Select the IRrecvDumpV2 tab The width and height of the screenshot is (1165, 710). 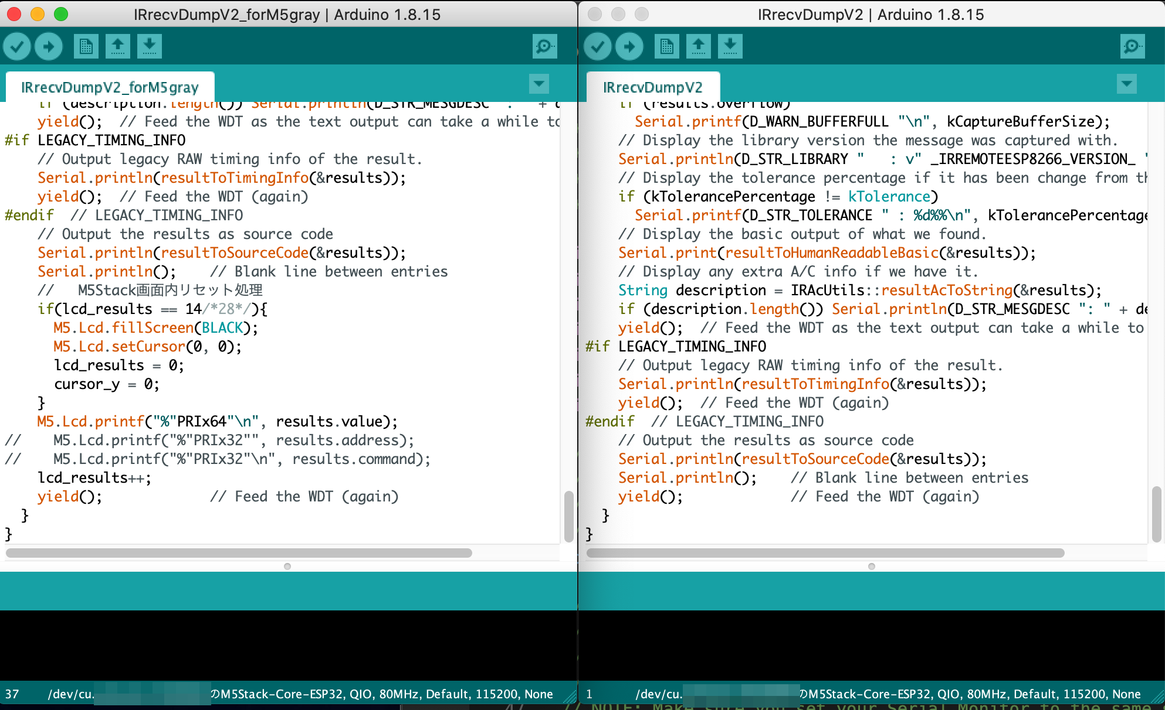tap(652, 87)
